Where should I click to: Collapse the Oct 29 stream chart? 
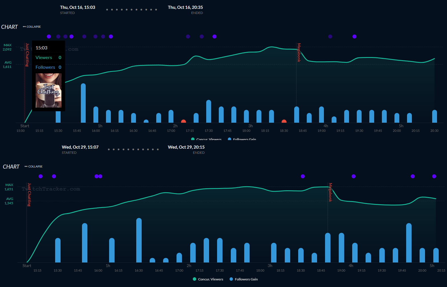tap(34, 167)
